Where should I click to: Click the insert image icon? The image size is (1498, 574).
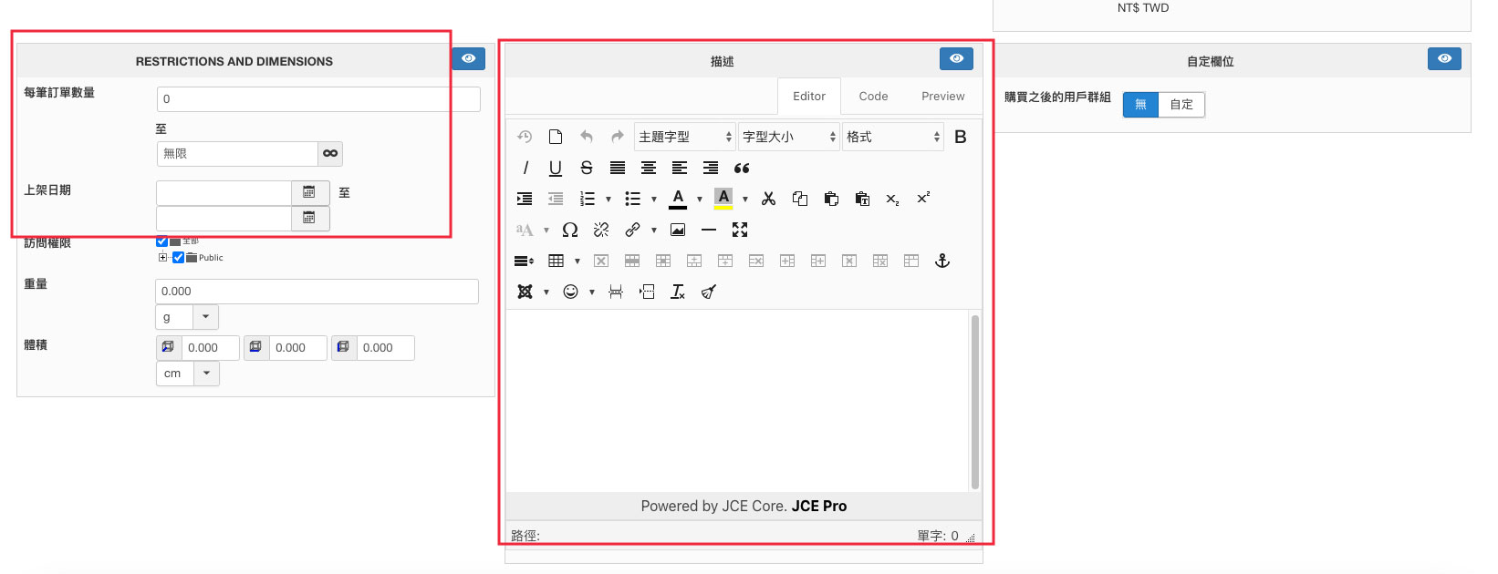678,230
